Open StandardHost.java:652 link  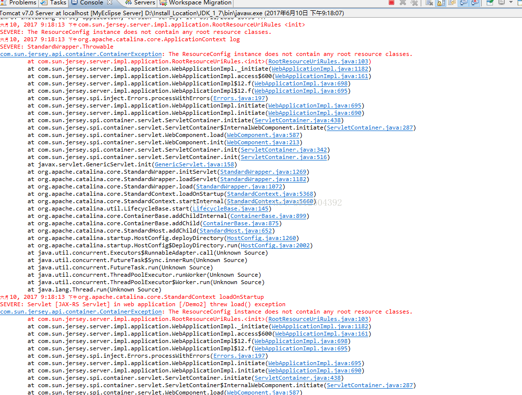pos(236,231)
